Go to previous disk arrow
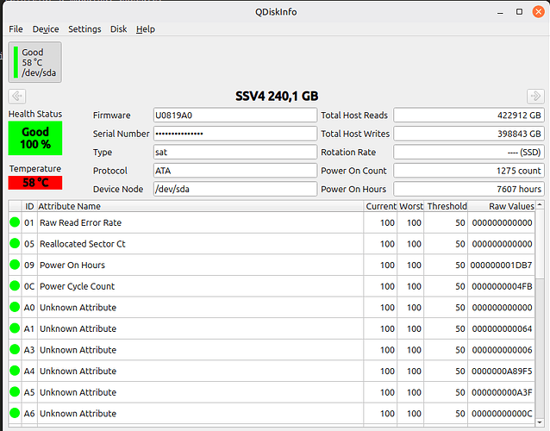The height and width of the screenshot is (431, 550). click(x=17, y=96)
